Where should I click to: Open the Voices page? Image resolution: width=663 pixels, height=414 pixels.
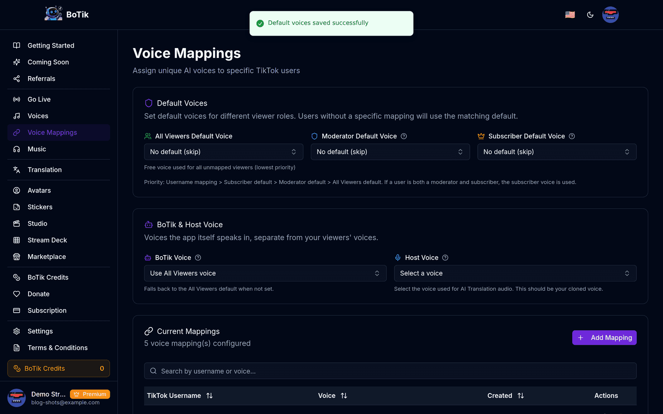(x=59, y=116)
